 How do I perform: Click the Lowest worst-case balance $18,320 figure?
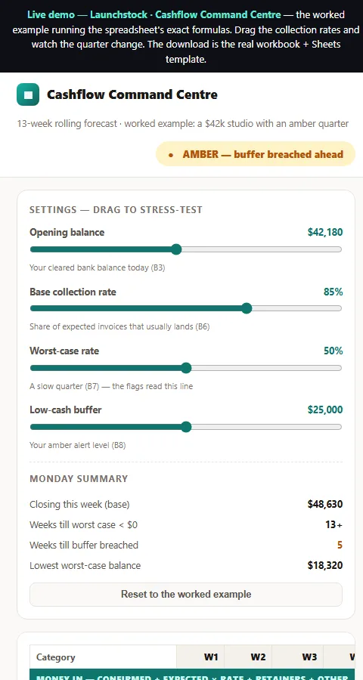[324, 565]
